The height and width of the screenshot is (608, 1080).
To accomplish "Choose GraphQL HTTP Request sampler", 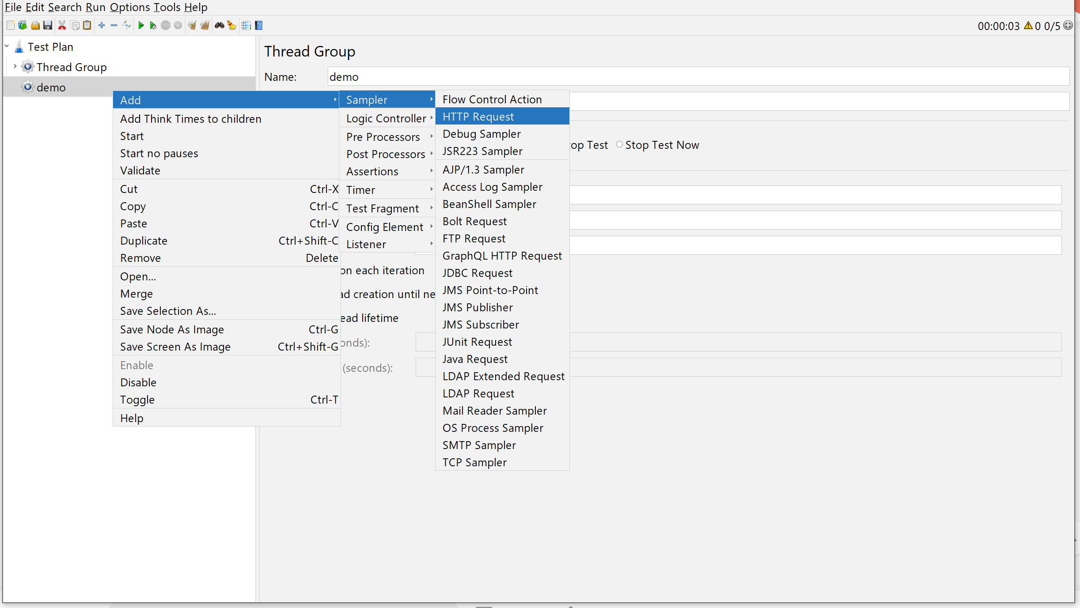I will 502,256.
